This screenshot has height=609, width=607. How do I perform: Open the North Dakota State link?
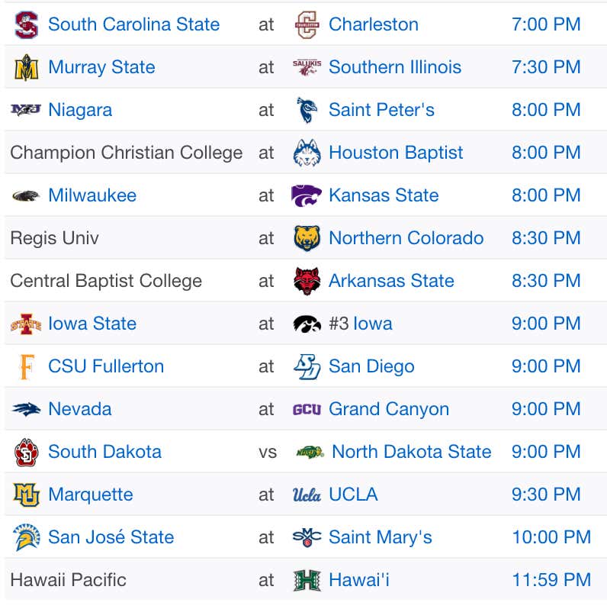click(411, 452)
